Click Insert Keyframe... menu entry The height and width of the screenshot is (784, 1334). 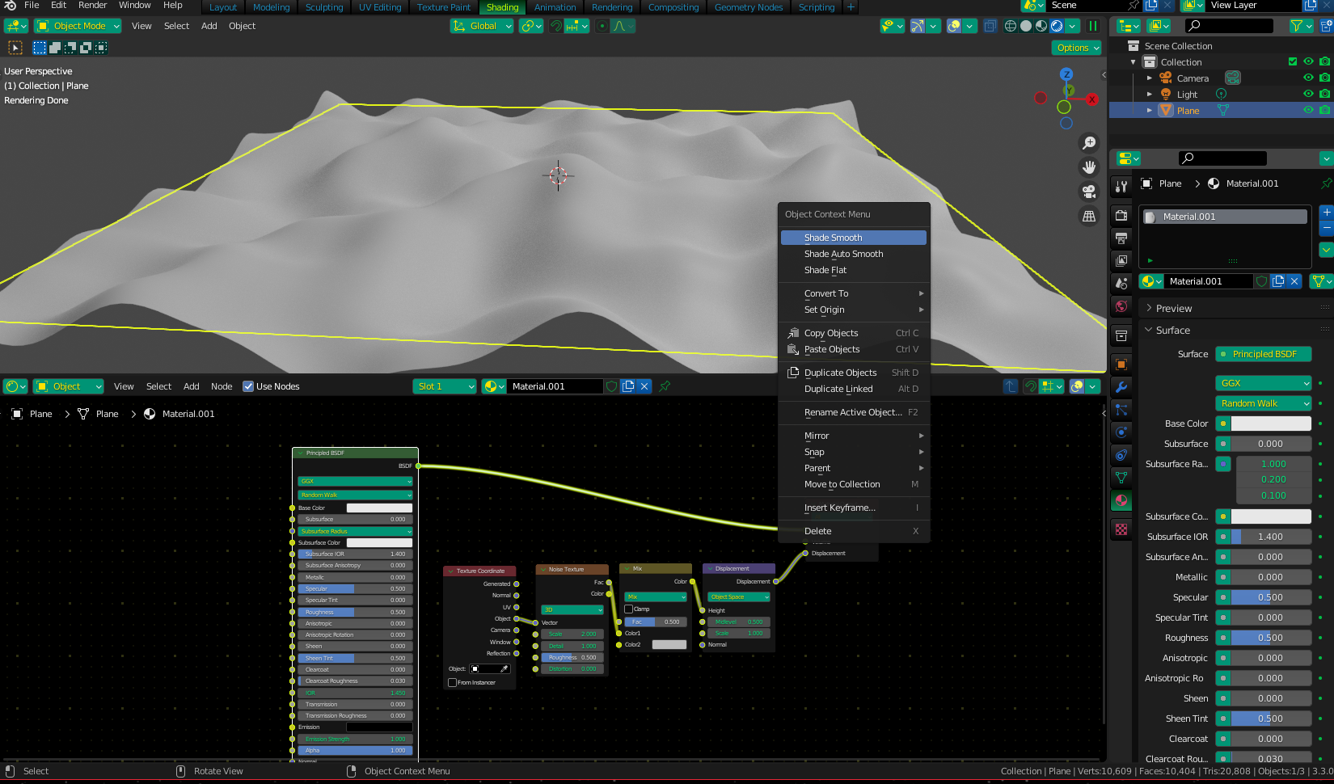(854, 508)
